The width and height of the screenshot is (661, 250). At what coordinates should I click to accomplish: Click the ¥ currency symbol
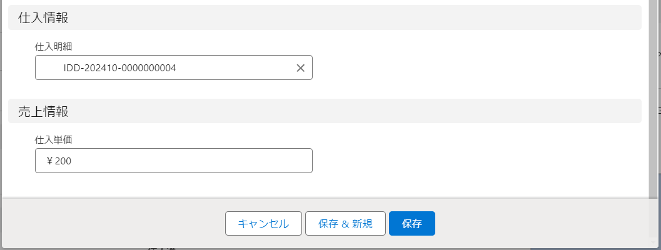49,161
